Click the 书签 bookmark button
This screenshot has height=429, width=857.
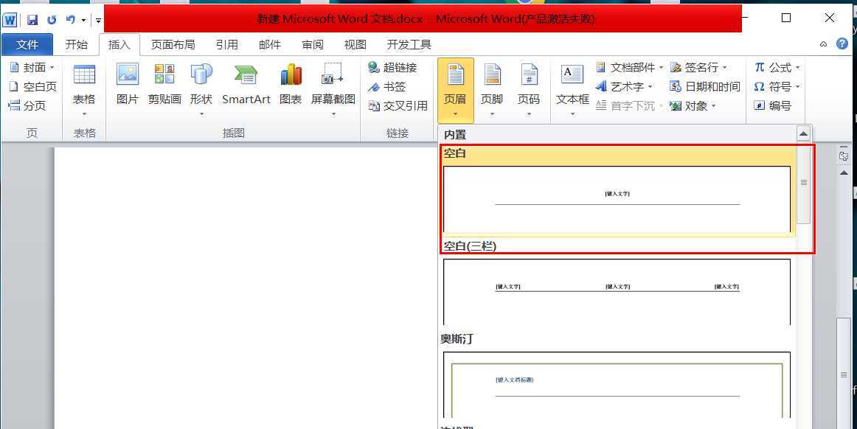[387, 86]
